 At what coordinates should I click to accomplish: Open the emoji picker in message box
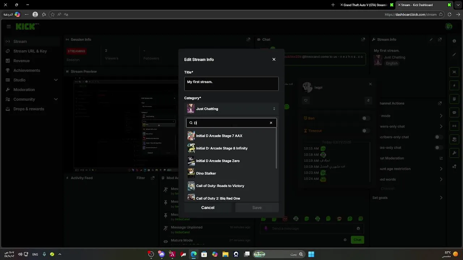coord(358,228)
